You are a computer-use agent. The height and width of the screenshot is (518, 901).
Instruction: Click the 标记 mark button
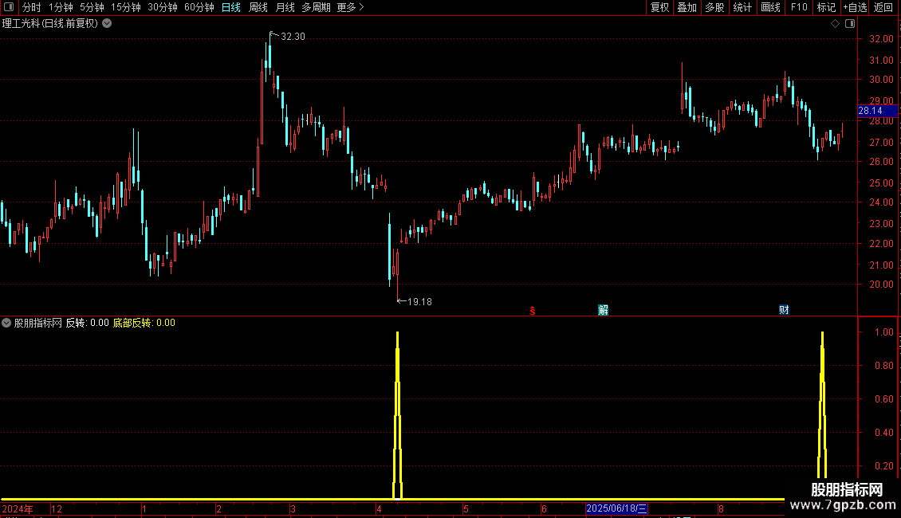(826, 7)
